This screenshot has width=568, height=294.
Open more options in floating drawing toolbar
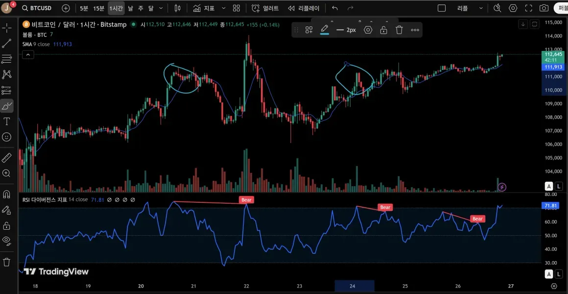(415, 30)
